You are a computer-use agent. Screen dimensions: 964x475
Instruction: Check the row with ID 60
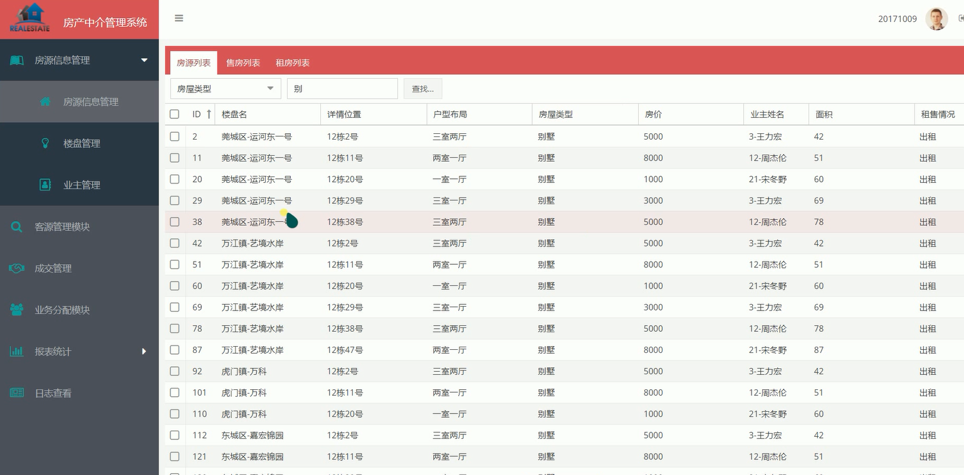point(175,286)
